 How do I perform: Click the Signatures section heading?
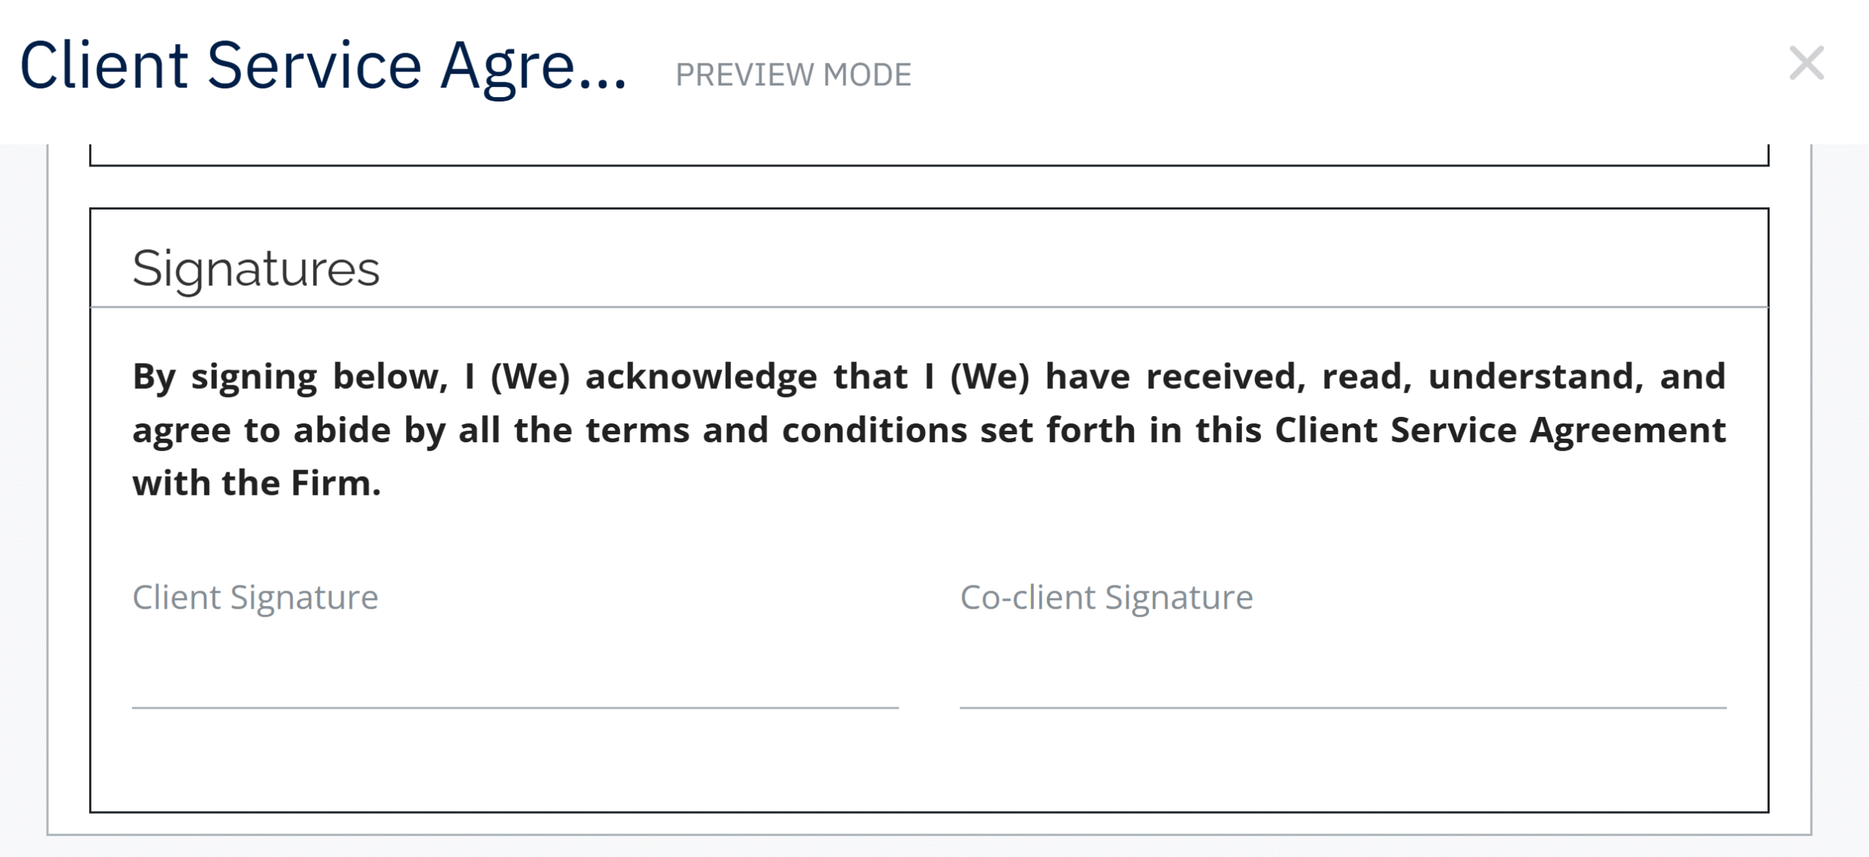pyautogui.click(x=256, y=269)
